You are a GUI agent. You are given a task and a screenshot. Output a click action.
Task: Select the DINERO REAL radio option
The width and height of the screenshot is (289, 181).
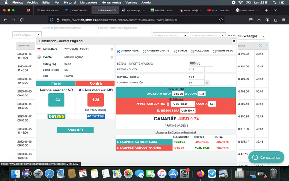point(119,51)
